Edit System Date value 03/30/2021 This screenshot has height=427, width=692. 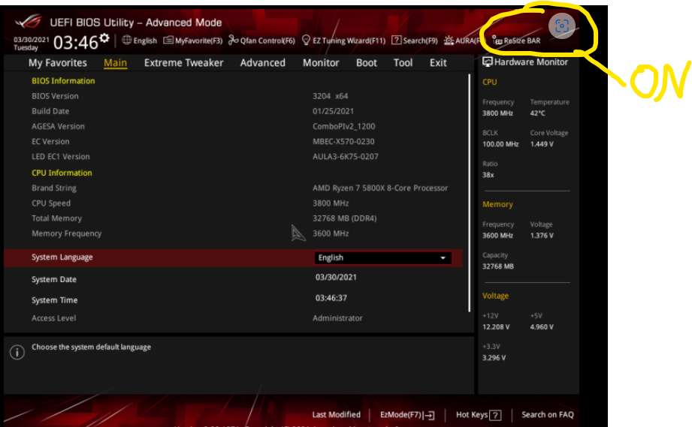point(336,277)
